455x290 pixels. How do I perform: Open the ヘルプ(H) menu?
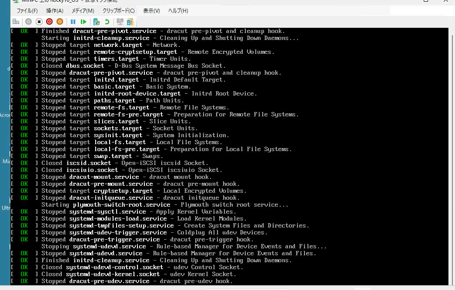(178, 11)
